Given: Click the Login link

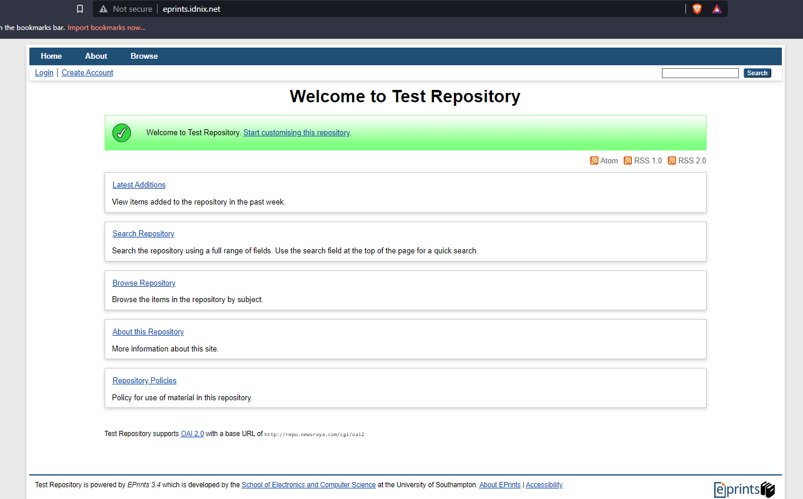Looking at the screenshot, I should (44, 73).
